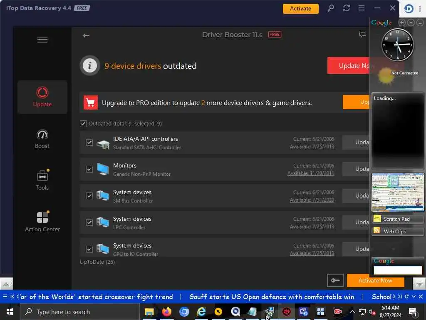Open the news ticker hamburger menu
This screenshot has width=426, height=320.
[x=5, y=297]
